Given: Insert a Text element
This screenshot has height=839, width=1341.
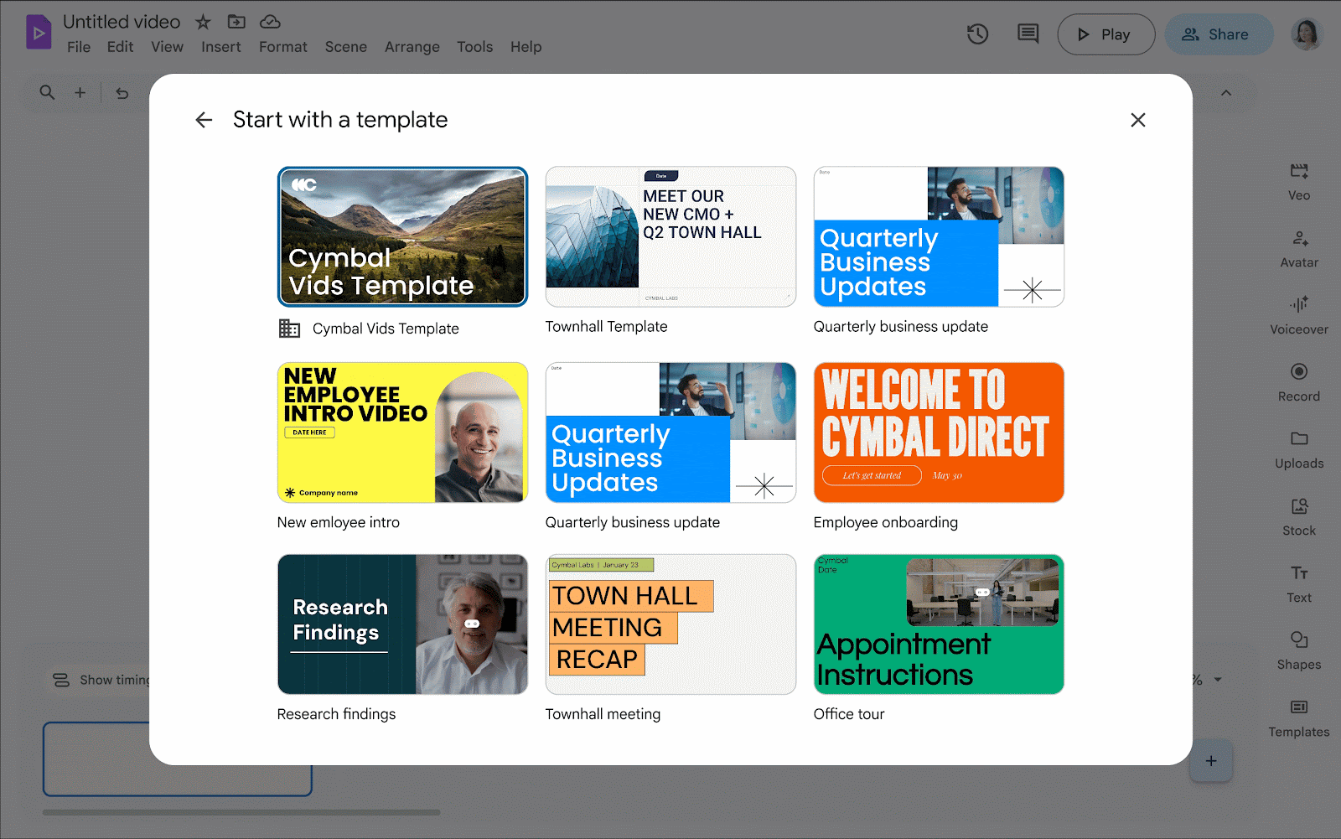Looking at the screenshot, I should click(1298, 583).
